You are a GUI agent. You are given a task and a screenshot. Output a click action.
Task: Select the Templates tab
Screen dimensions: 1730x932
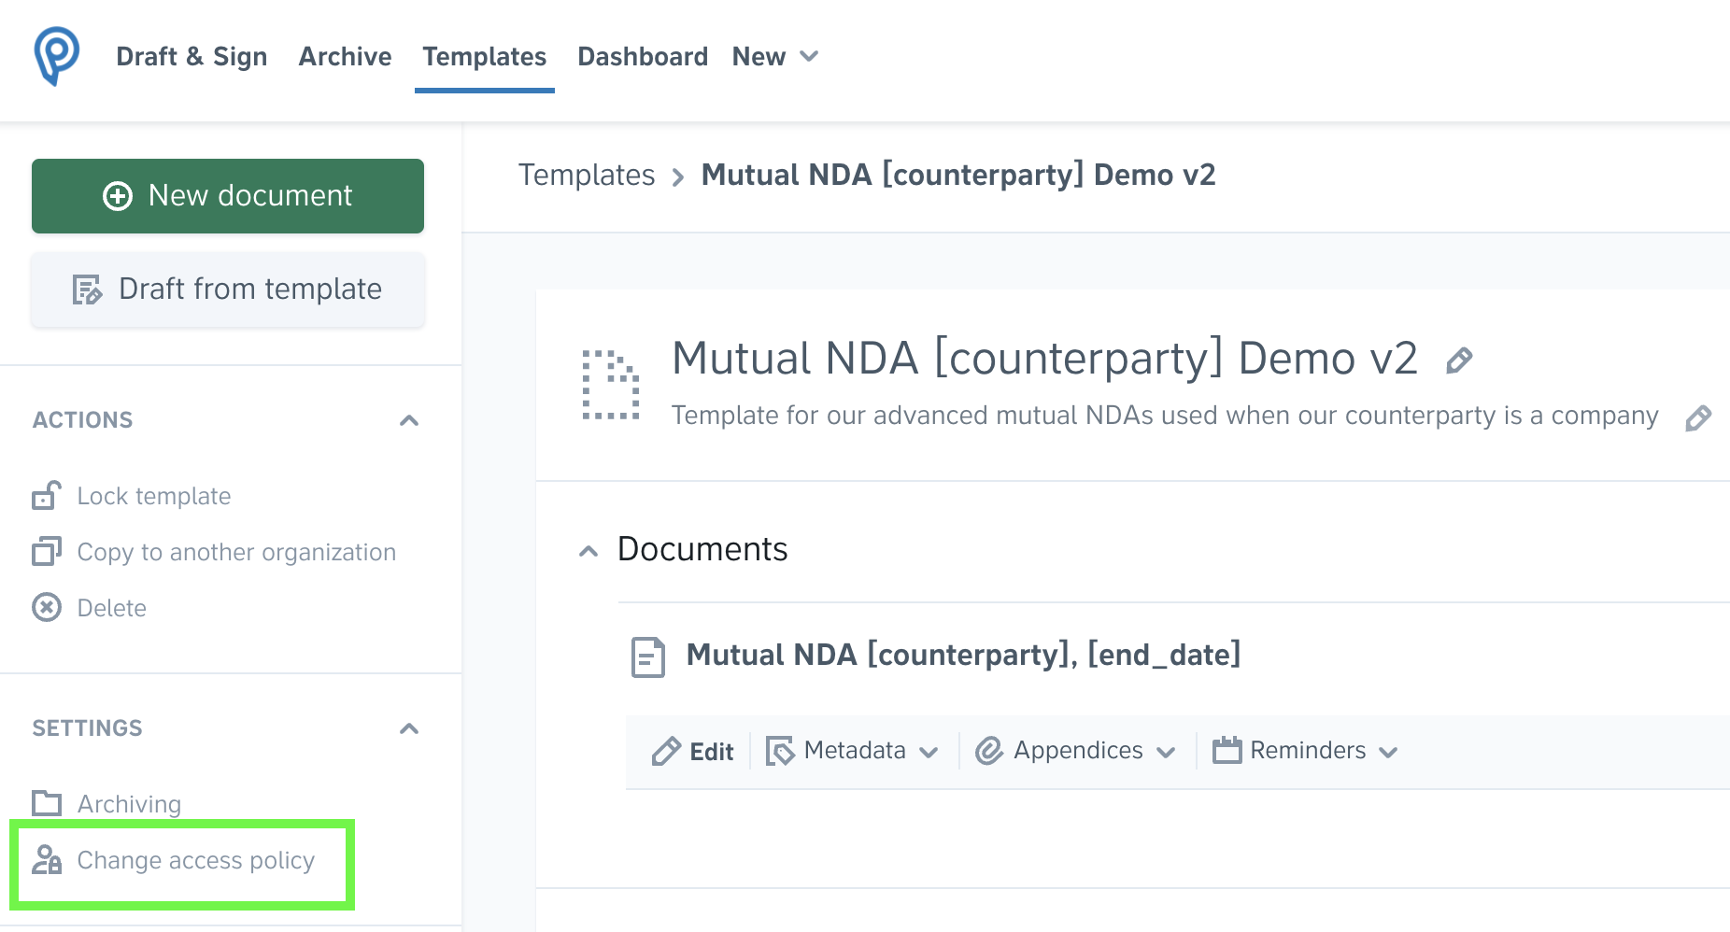pos(484,57)
